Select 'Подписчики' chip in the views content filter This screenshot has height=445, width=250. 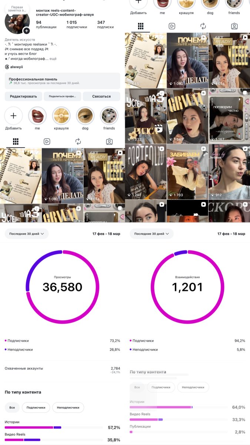coord(36,408)
